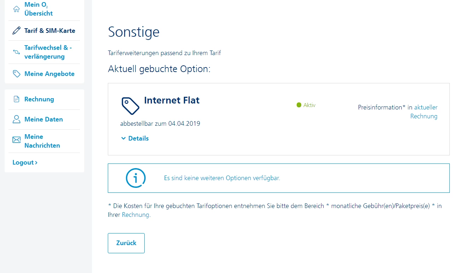This screenshot has width=465, height=273.
Task: Follow the Rechnung link in the footnote
Action: 135,215
